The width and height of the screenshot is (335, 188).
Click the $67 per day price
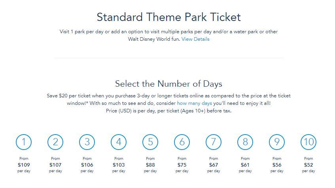pyautogui.click(x=214, y=165)
